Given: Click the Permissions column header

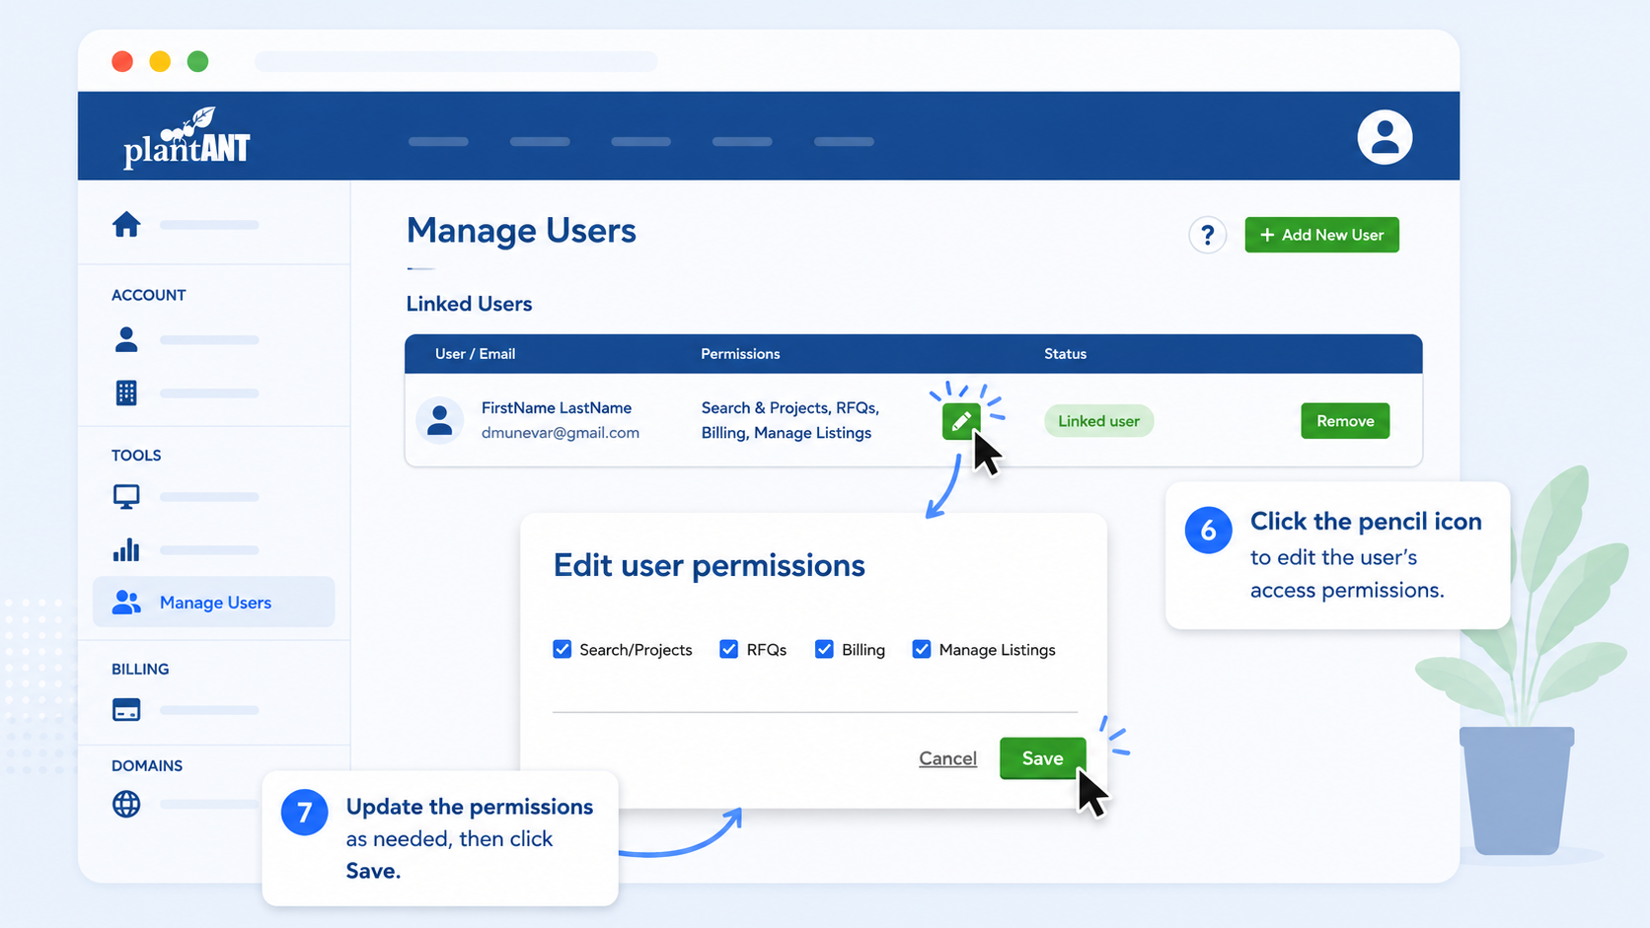Looking at the screenshot, I should click(740, 354).
